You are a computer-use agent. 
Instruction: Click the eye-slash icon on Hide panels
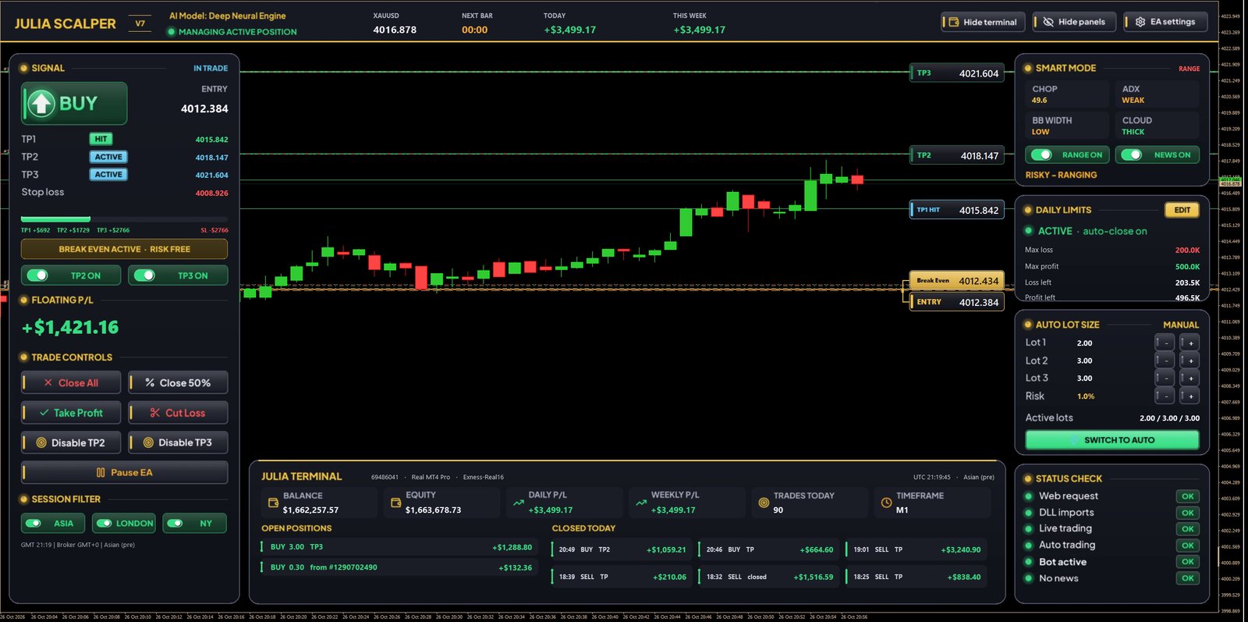[x=1048, y=22]
